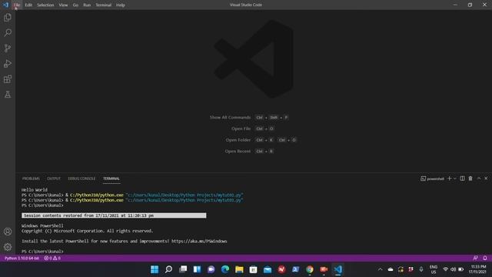Split the terminal
This screenshot has width=492, height=277.
click(x=462, y=179)
